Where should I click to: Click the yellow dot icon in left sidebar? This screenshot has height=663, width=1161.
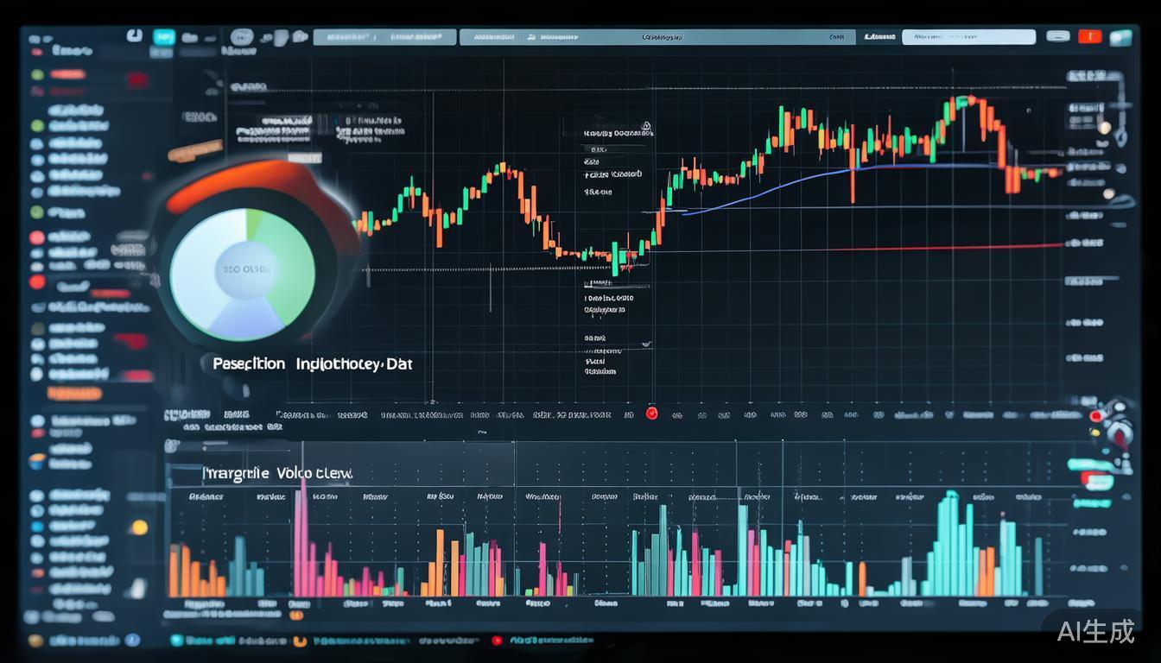139,527
